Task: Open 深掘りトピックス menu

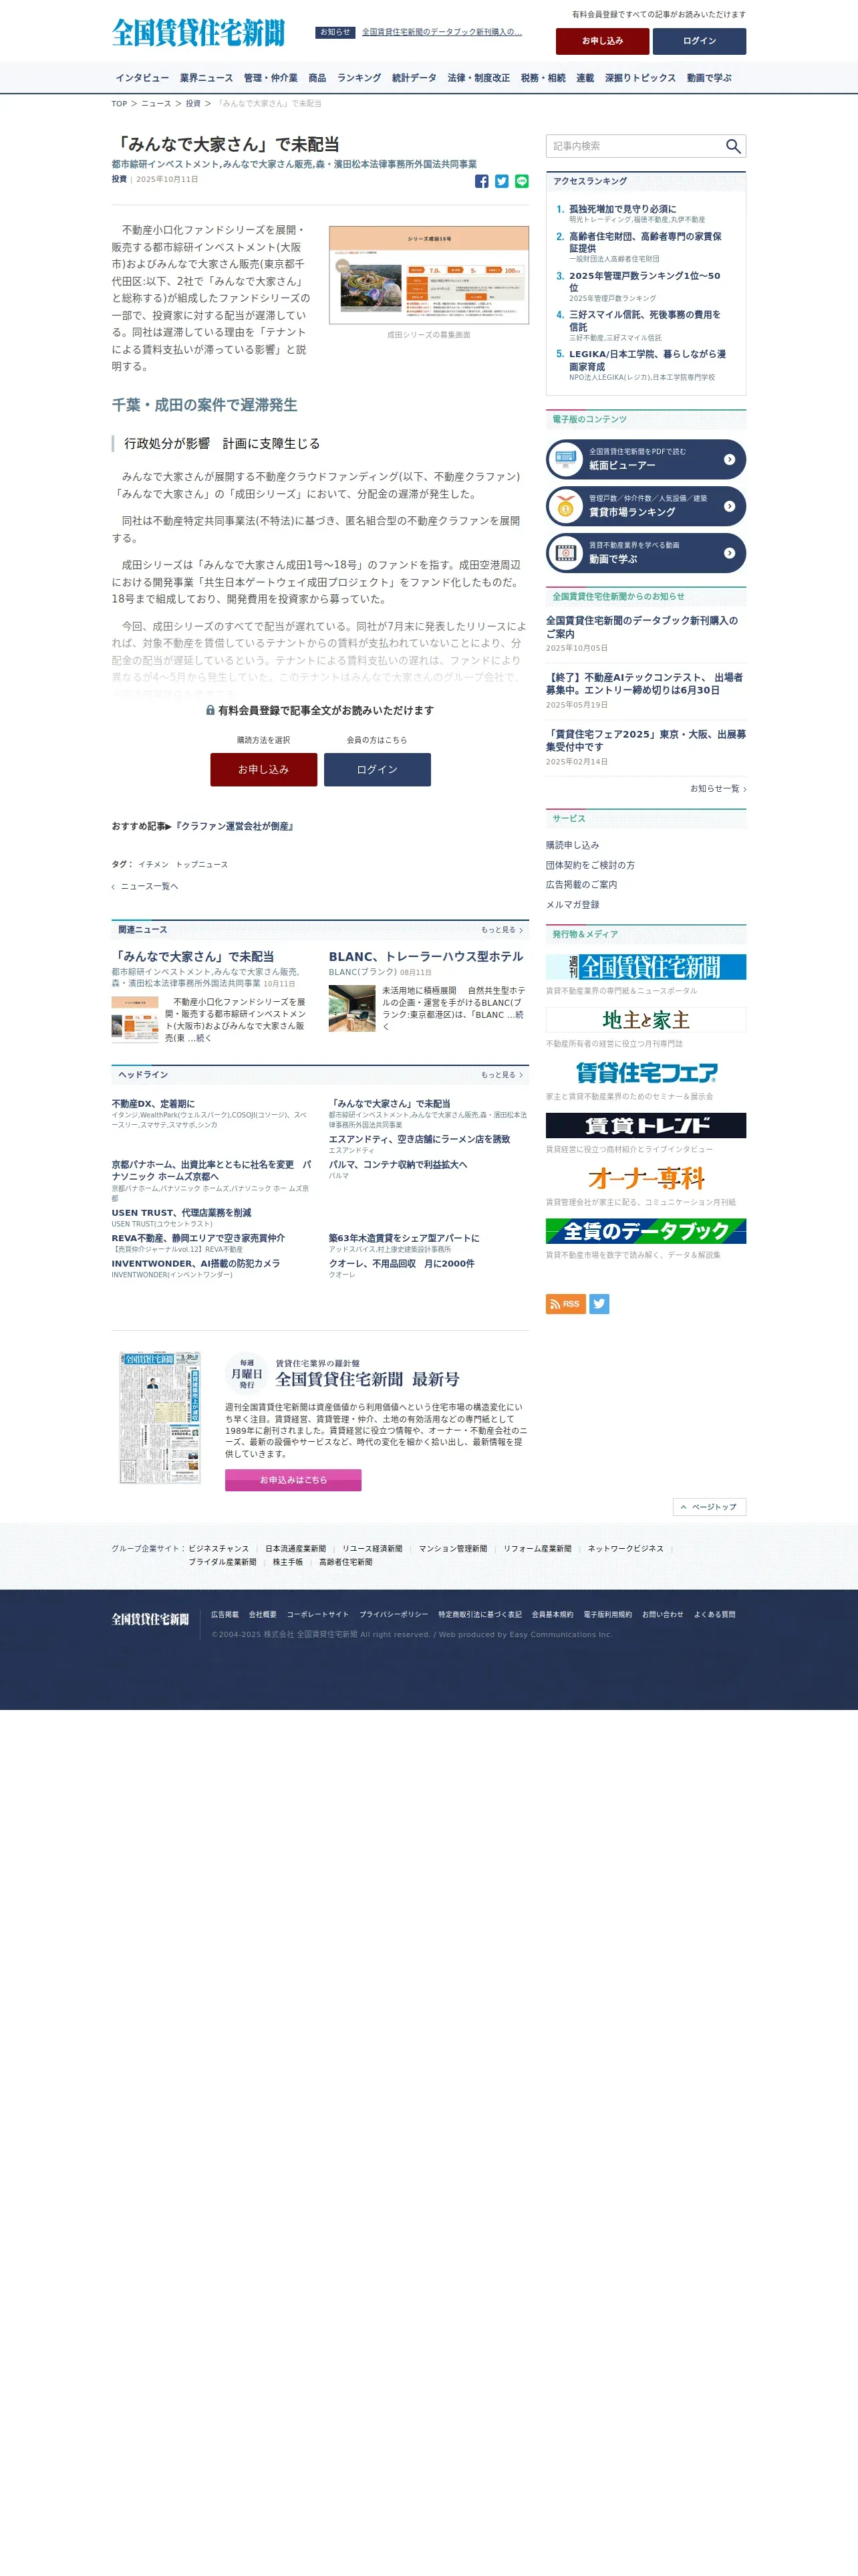Action: pyautogui.click(x=640, y=78)
